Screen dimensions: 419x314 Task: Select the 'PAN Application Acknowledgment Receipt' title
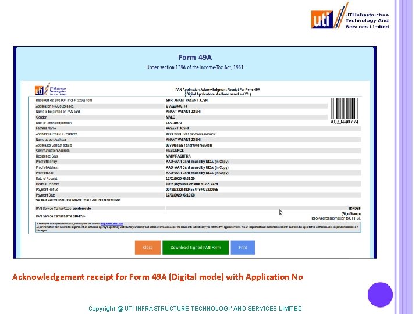point(218,90)
